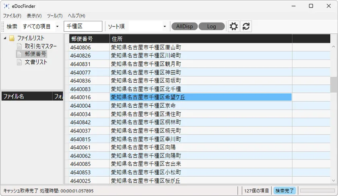Click the 千種区 search text field
The width and height of the screenshot is (338, 196).
pos(83,27)
